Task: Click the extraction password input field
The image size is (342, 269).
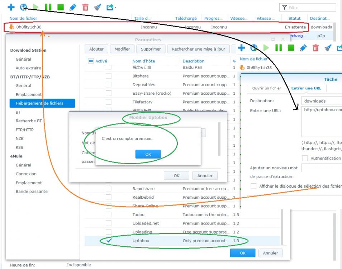Action: tap(322, 168)
